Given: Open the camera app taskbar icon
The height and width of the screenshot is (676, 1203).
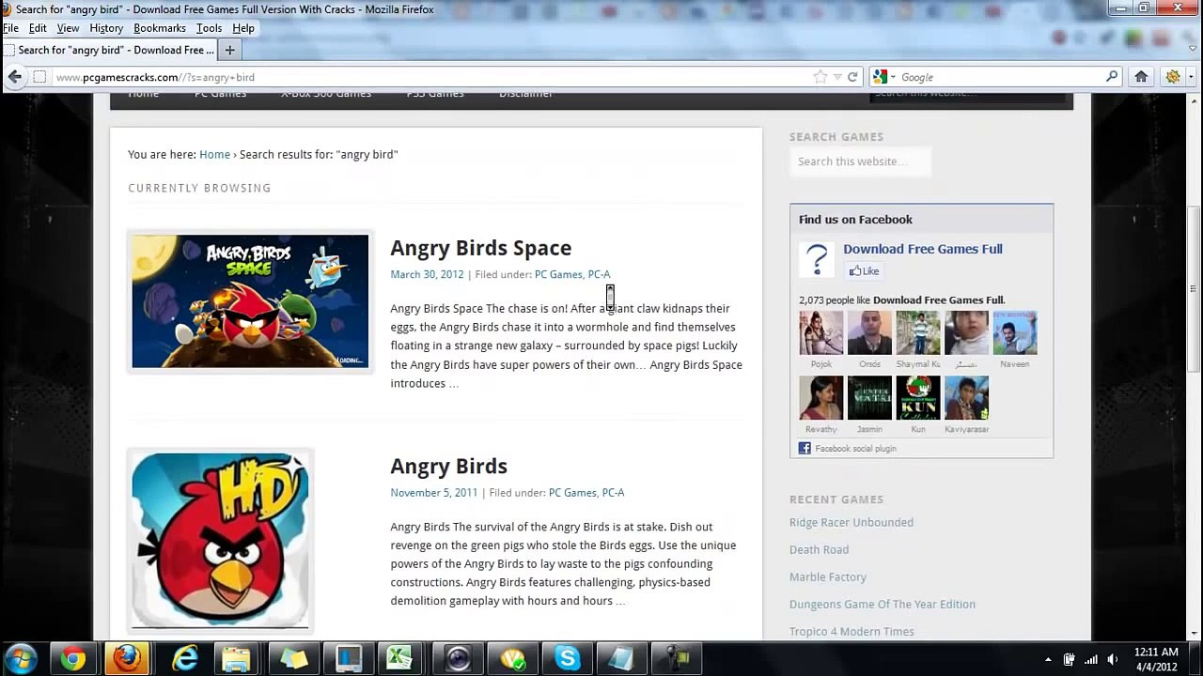Looking at the screenshot, I should tap(458, 659).
